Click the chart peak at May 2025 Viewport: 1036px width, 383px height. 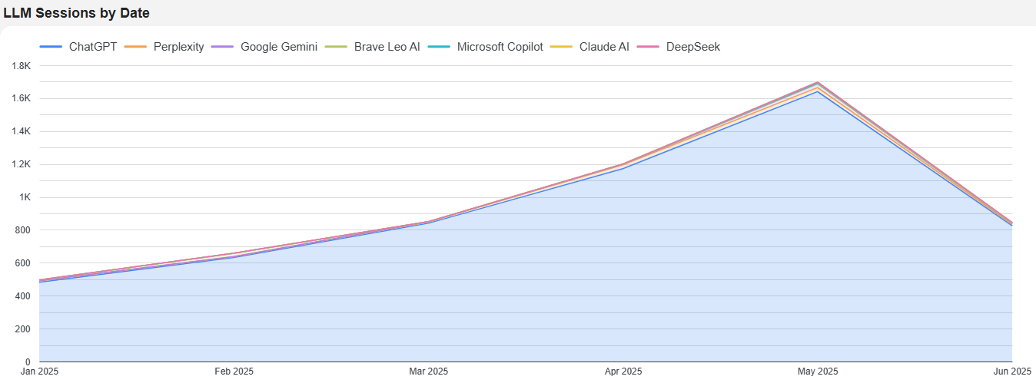[818, 82]
